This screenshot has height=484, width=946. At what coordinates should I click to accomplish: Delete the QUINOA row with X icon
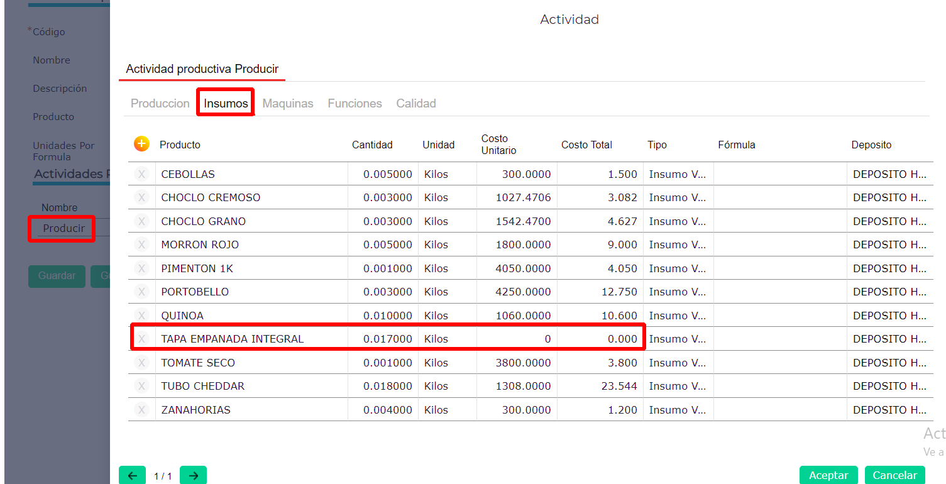point(141,316)
